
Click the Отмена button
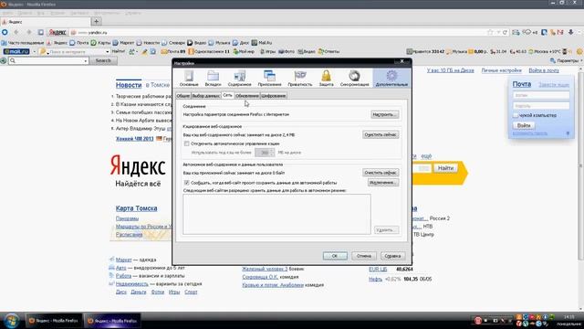coord(363,256)
